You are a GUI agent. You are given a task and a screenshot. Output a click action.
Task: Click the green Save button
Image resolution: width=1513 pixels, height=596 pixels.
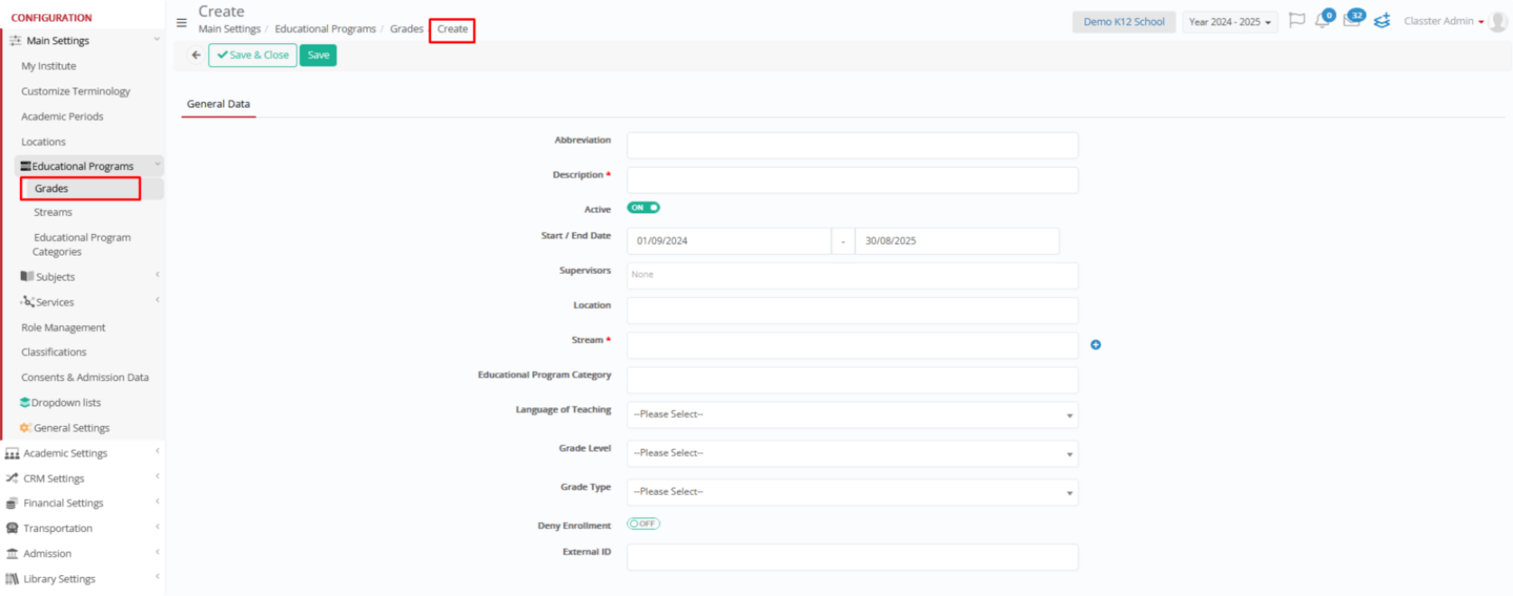(318, 55)
